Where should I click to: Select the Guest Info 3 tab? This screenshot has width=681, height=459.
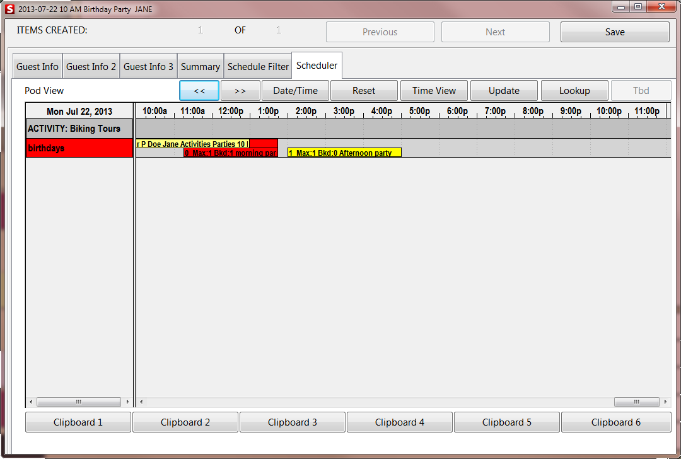click(x=148, y=66)
